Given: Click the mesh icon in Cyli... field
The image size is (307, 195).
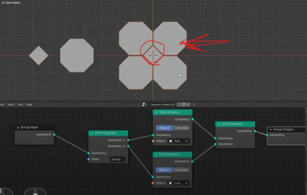Looking at the screenshot, I should click(170, 141).
